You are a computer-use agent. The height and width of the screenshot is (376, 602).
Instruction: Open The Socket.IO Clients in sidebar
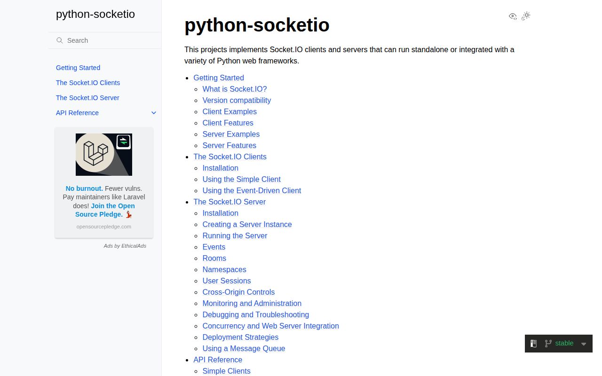tap(88, 83)
